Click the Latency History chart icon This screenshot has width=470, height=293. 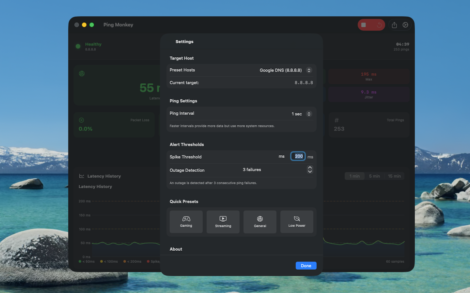(x=81, y=176)
